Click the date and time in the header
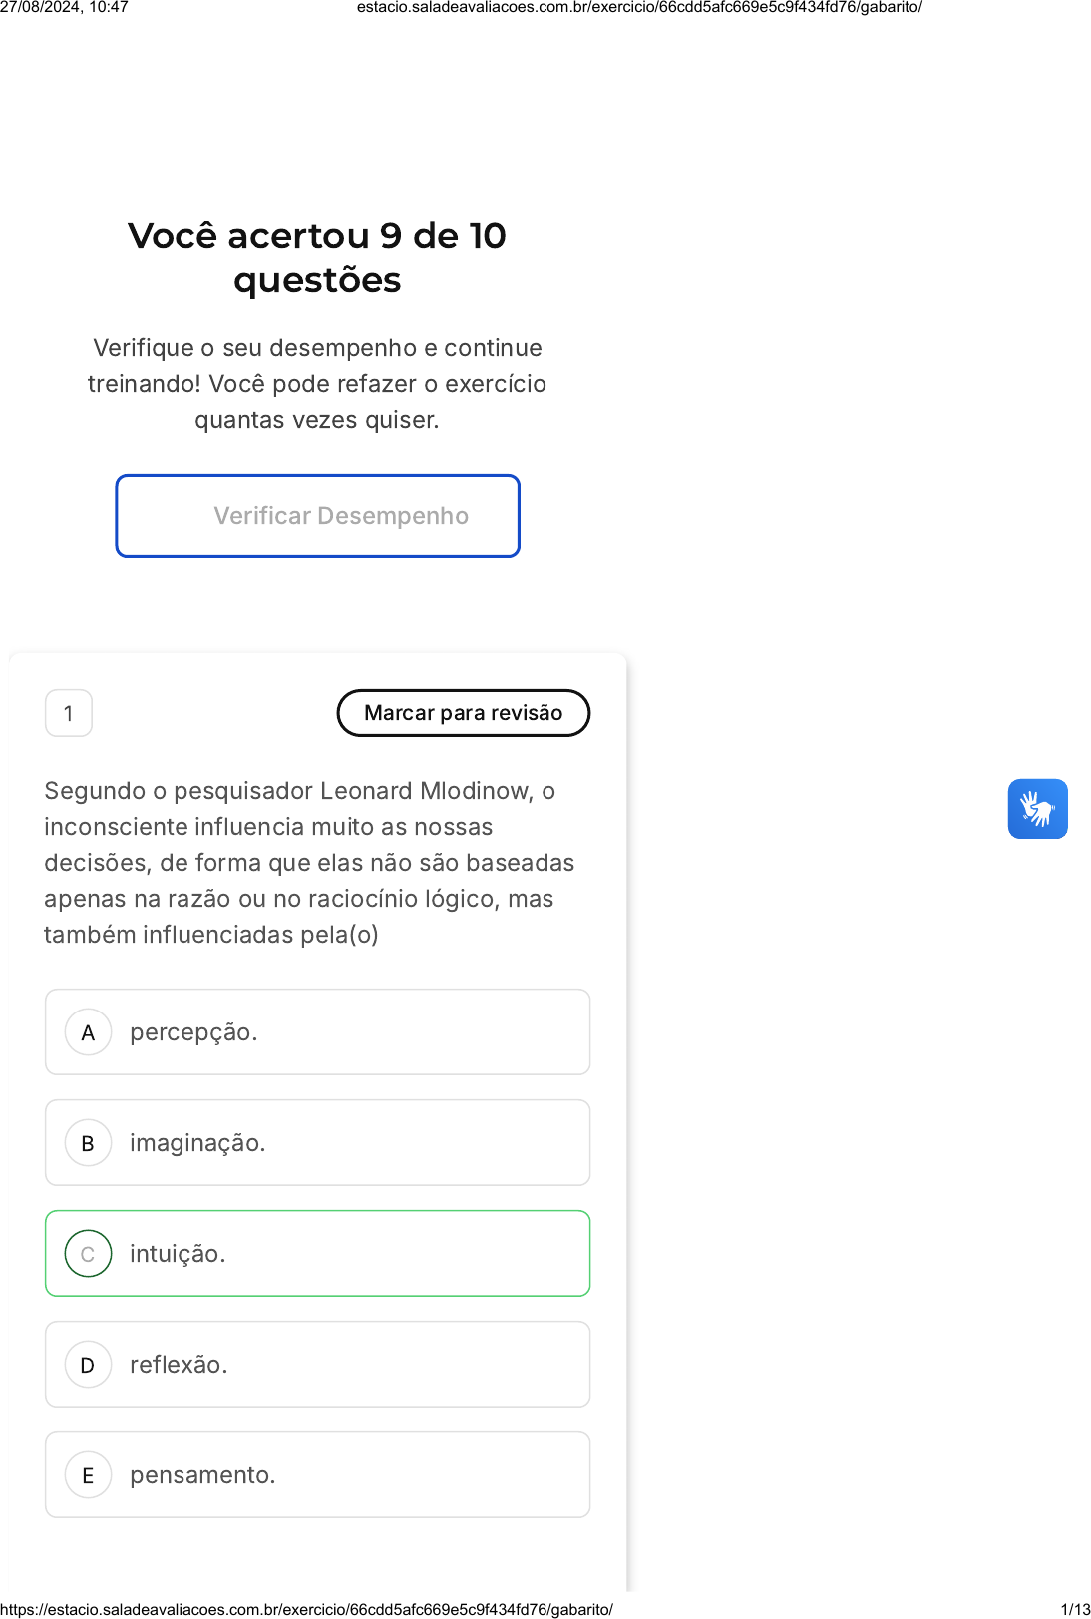 64,7
